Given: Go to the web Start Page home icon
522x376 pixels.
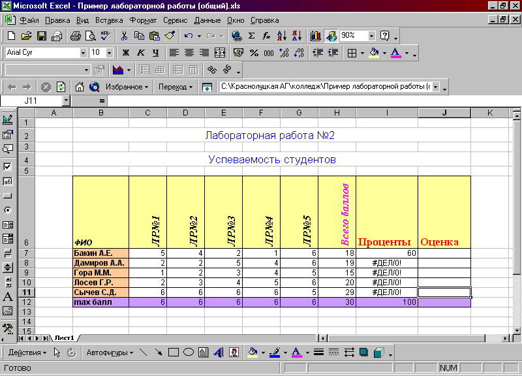Looking at the screenshot, I should tap(79, 87).
